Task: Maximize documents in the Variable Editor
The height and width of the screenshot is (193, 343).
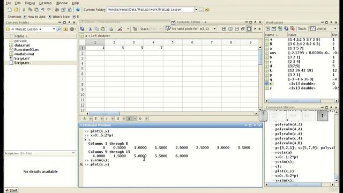Action: click(249, 28)
